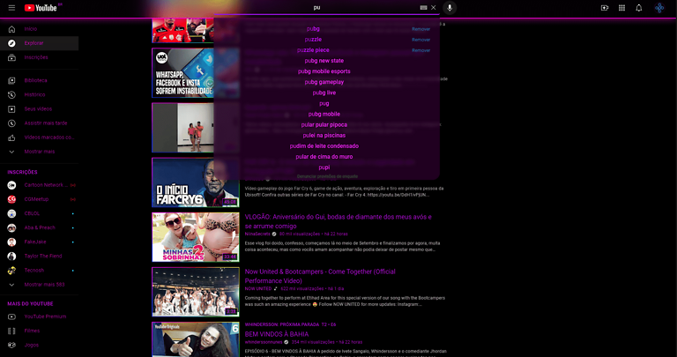
Task: Open Now United Come Together thumbnail
Action: tap(196, 292)
